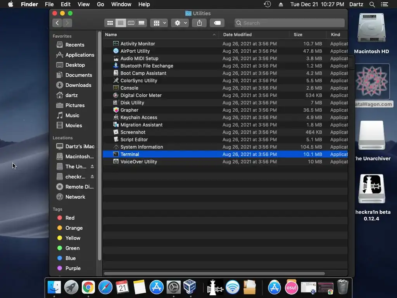Select Audio MIDI Setup app

point(225,58)
